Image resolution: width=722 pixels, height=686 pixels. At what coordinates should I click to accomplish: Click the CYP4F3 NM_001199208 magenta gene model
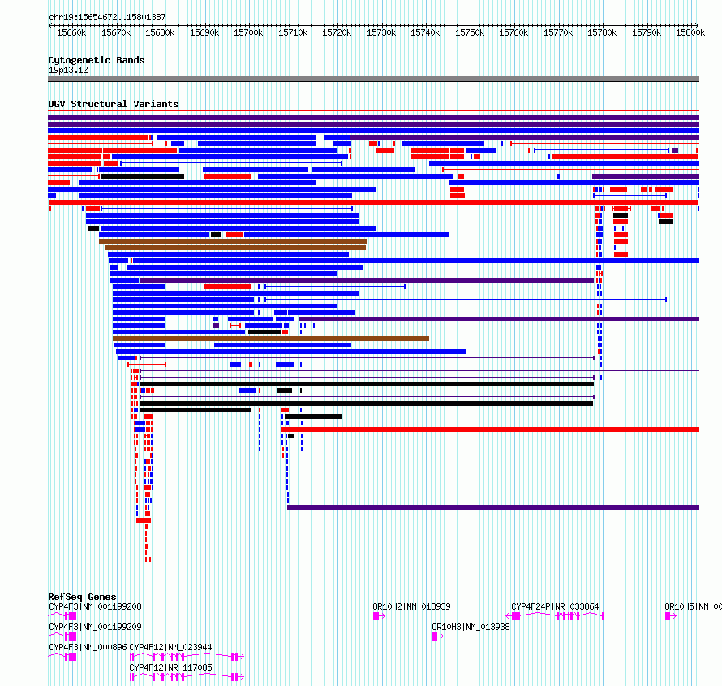coord(62,616)
